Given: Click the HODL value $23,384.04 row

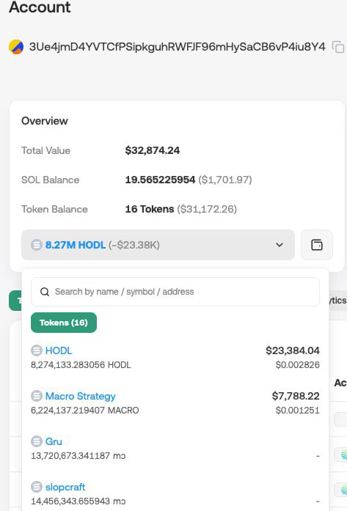Looking at the screenshot, I should (x=175, y=358).
